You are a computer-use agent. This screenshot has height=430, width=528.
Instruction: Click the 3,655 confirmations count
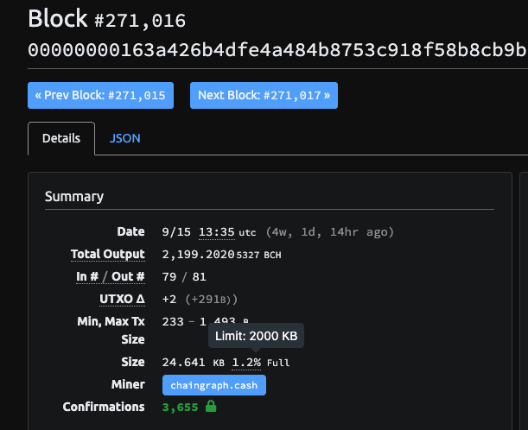(181, 407)
